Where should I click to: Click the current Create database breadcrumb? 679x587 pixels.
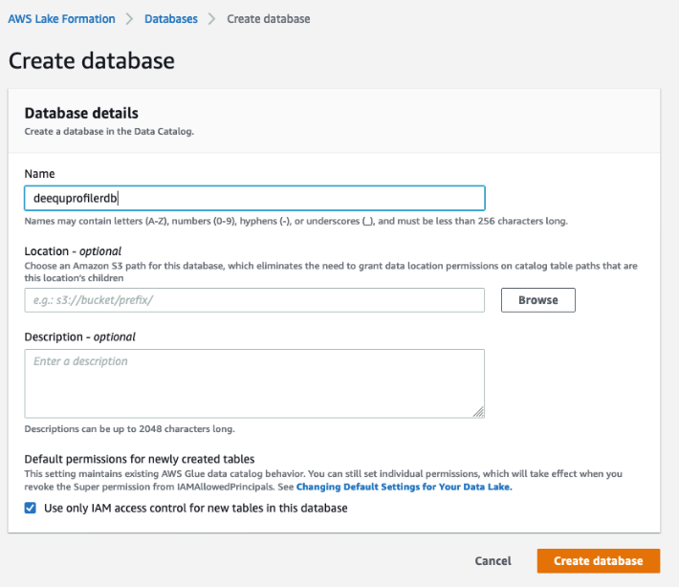(x=268, y=19)
